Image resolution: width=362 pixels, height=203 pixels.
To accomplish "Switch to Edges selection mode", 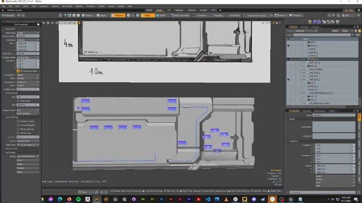I will pyautogui.click(x=101, y=15).
